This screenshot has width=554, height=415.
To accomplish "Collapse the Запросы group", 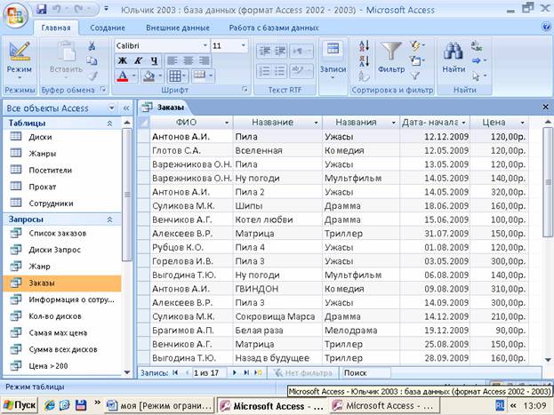I will (x=110, y=219).
